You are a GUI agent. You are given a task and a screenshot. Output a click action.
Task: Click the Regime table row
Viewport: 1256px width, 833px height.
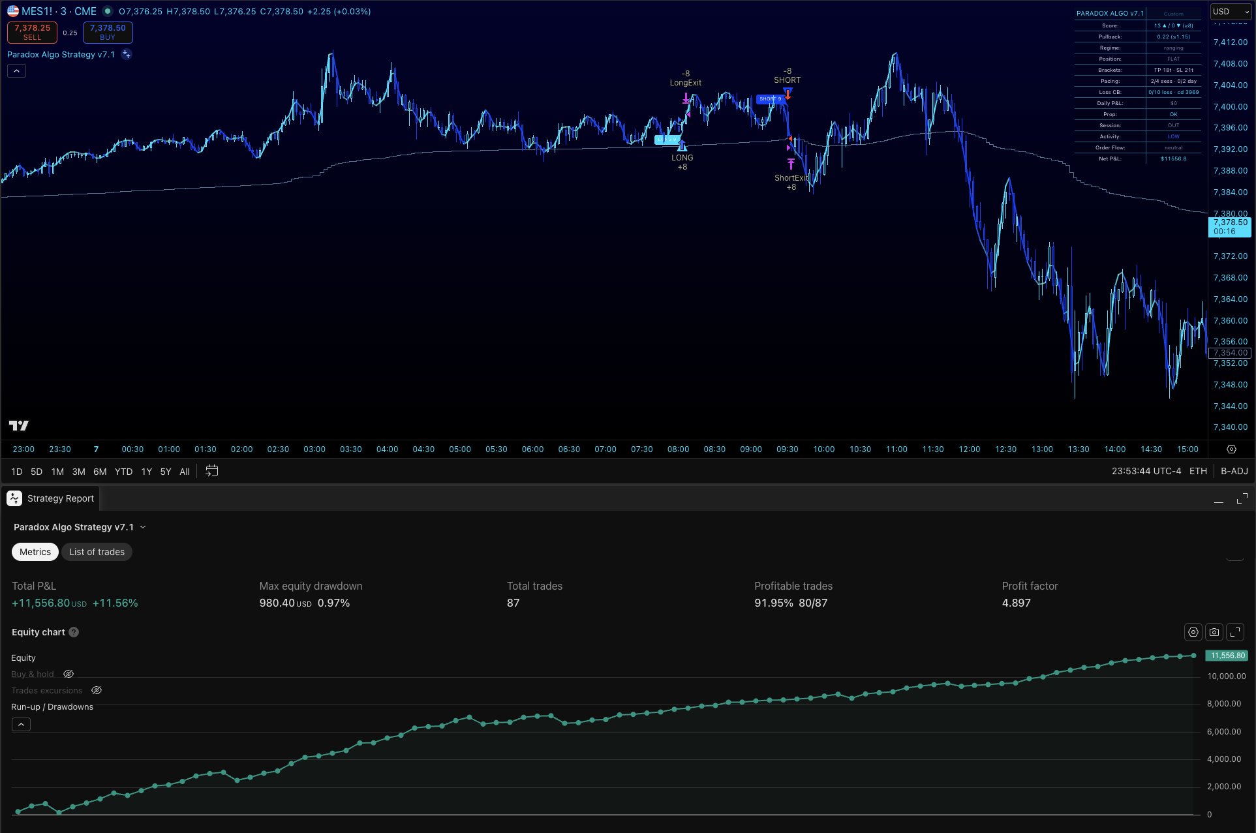(1138, 48)
